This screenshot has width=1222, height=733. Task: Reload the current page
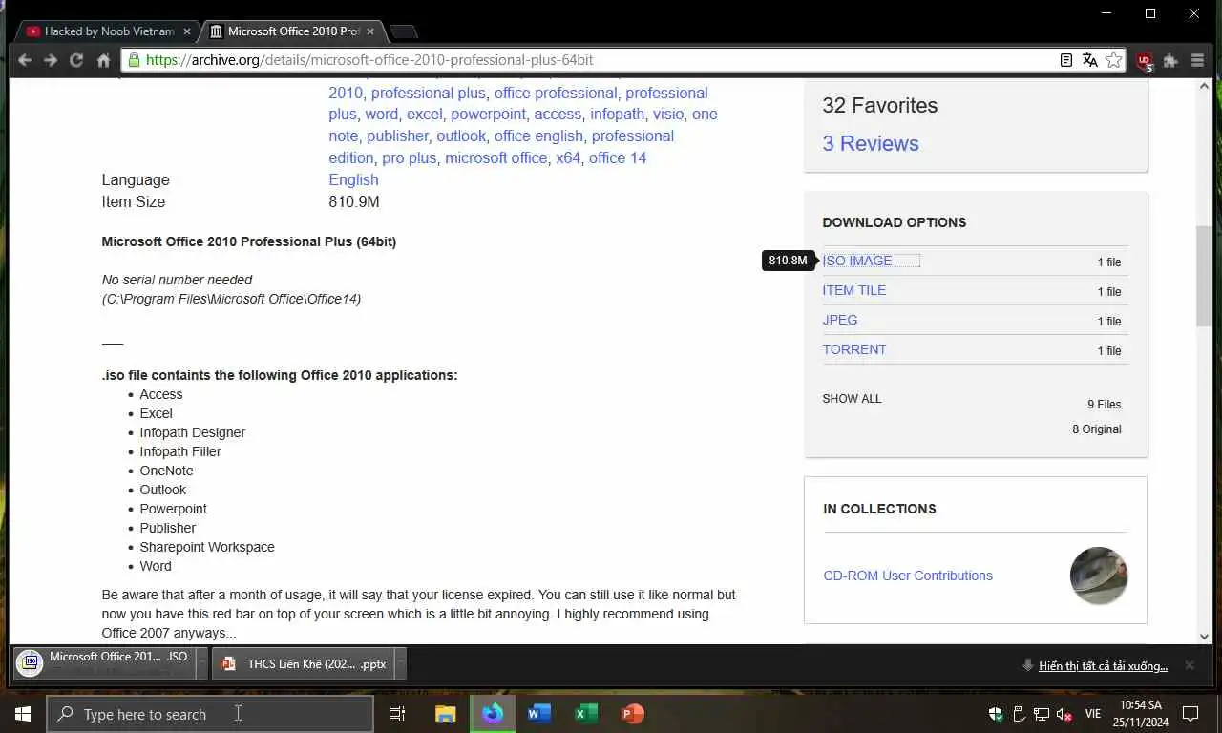click(76, 60)
